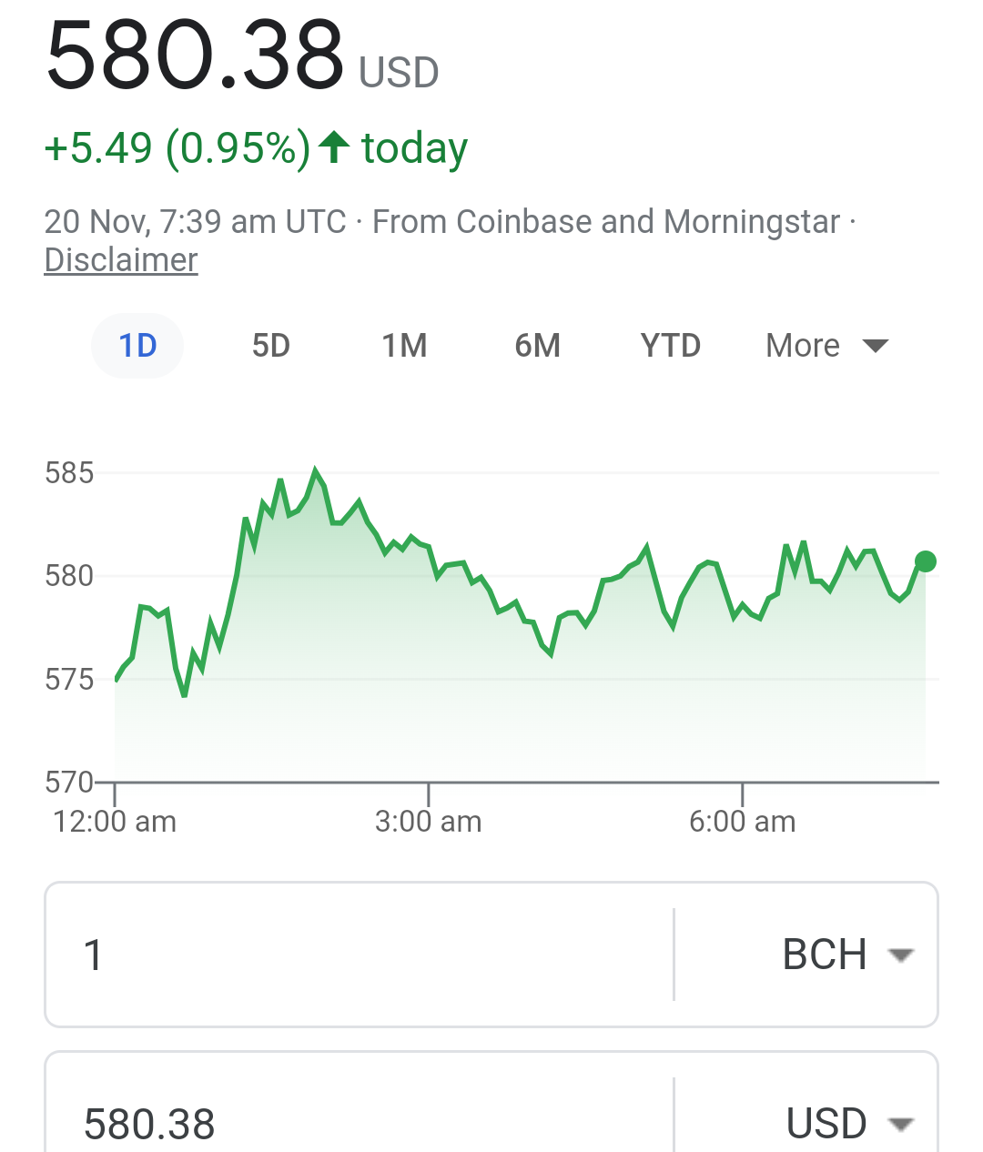Switch to the 5D chart view
Image resolution: width=983 pixels, height=1152 pixels.
271,346
